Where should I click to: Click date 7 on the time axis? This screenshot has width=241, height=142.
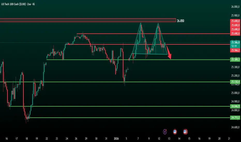[138, 139]
